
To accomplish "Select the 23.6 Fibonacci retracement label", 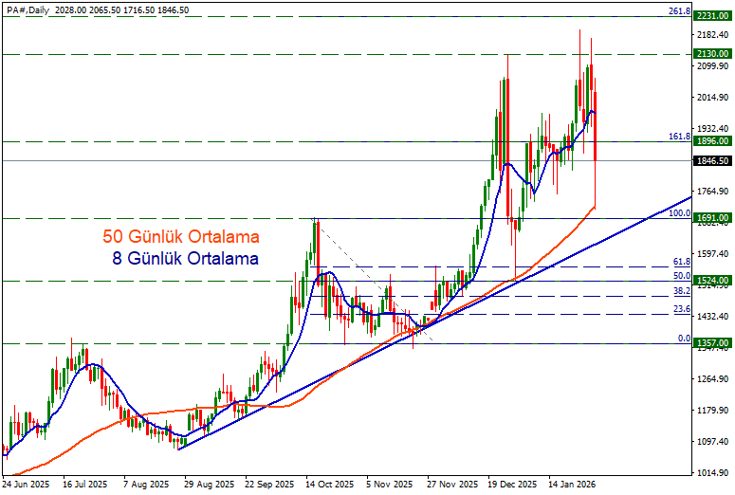I will (680, 309).
